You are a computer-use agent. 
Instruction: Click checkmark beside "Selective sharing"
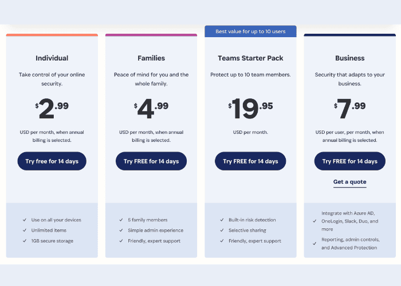pyautogui.click(x=222, y=231)
